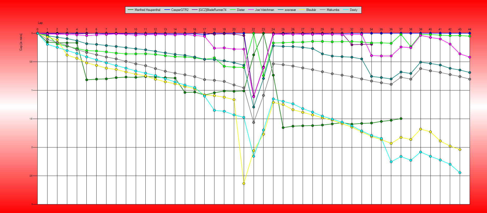
Task: Click Dasty's cyan data point at lap 43
Action: point(460,173)
